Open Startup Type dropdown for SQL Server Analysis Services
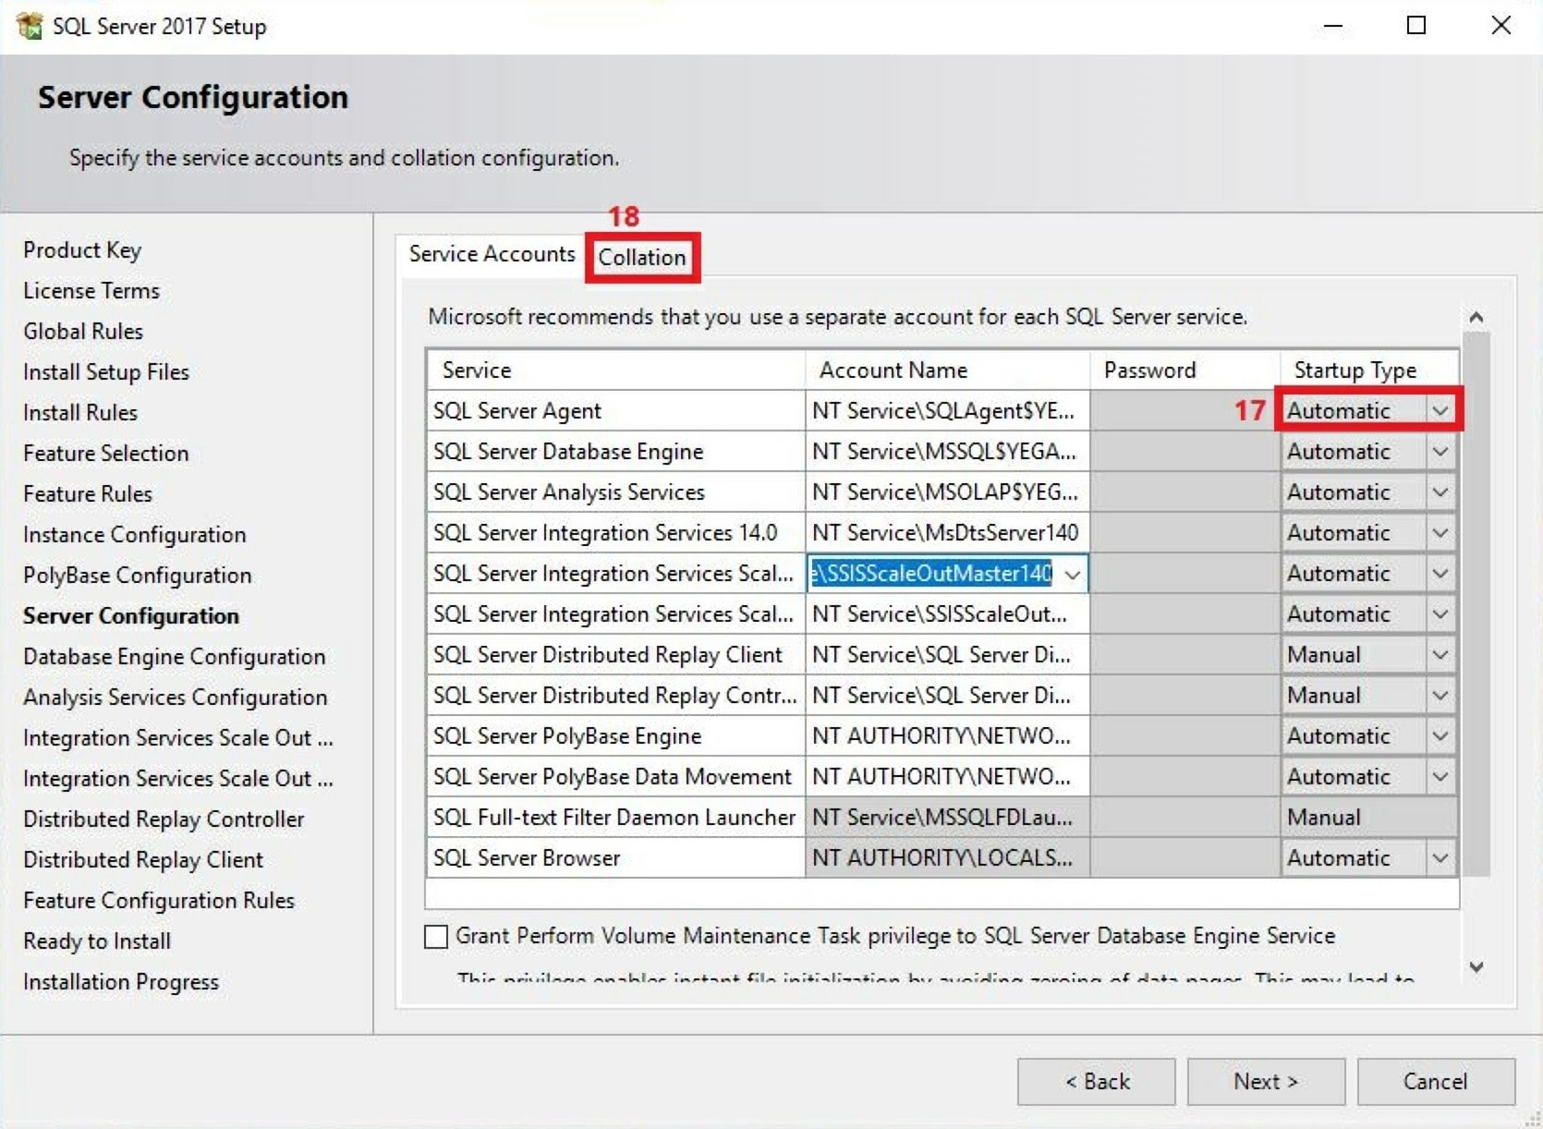 click(1440, 492)
